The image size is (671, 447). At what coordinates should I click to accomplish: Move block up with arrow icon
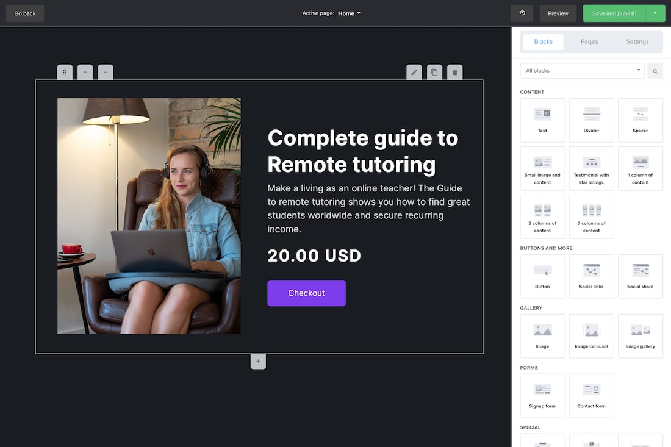point(85,72)
